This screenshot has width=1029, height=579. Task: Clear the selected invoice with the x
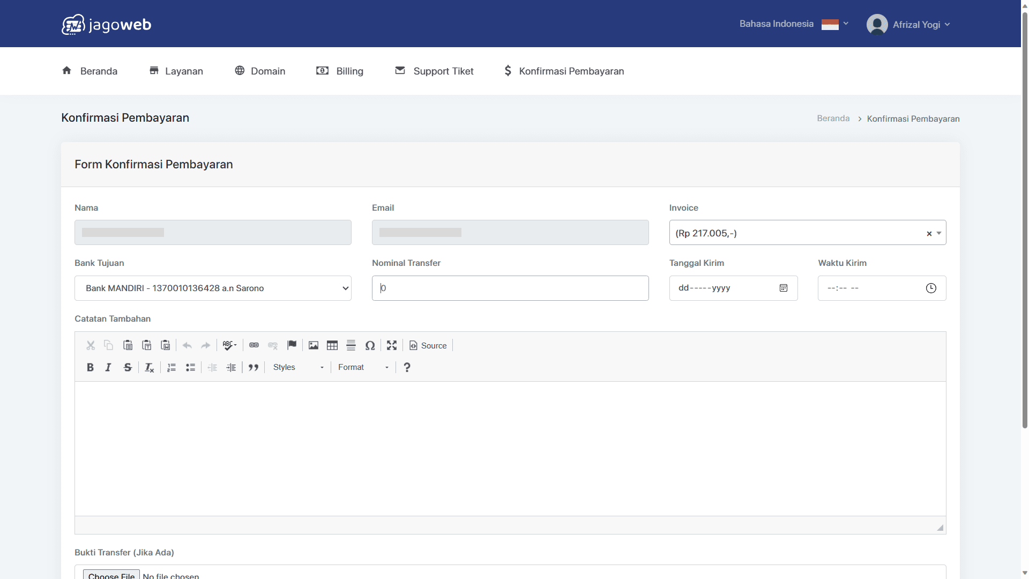(x=929, y=234)
